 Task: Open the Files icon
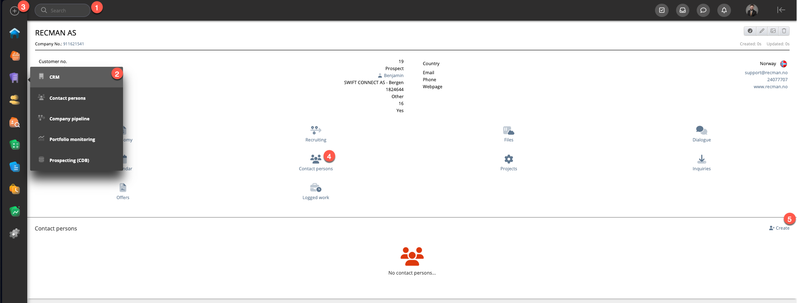508,131
